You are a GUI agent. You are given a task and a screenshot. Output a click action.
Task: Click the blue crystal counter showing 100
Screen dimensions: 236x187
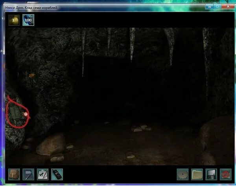28,20
